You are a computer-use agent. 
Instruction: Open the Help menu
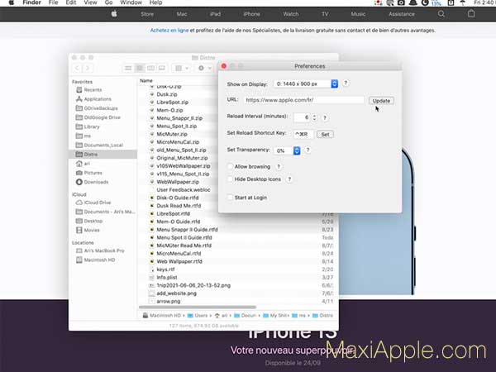pyautogui.click(x=155, y=2)
